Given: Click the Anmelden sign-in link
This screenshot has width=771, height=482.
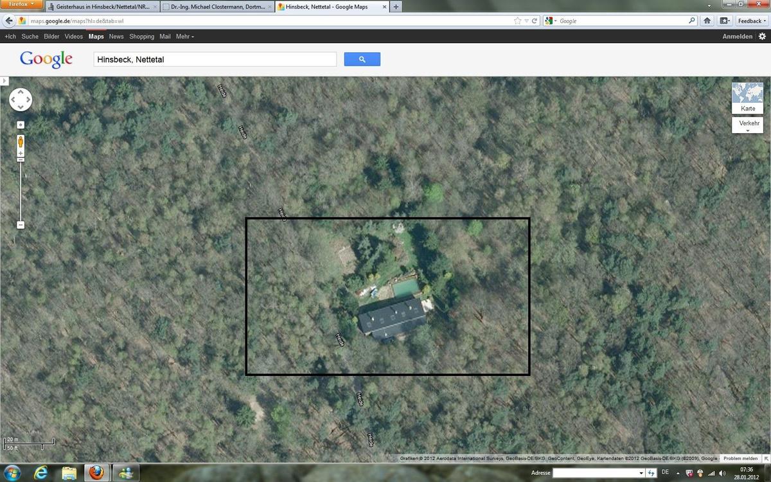Looking at the screenshot, I should pyautogui.click(x=737, y=37).
